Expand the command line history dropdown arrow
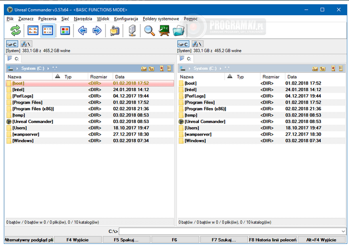The height and width of the screenshot is (246, 349). point(343,231)
